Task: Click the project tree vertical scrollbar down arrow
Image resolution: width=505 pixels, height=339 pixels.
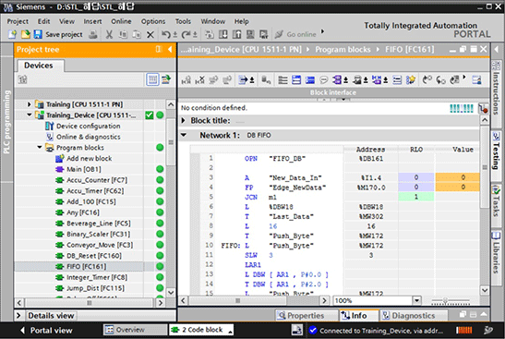Action: click(171, 292)
